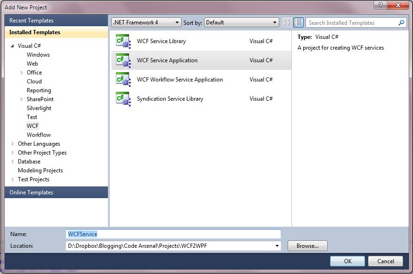Image resolution: width=413 pixels, height=274 pixels.
Task: Select the Other Languages label
Action: click(39, 144)
